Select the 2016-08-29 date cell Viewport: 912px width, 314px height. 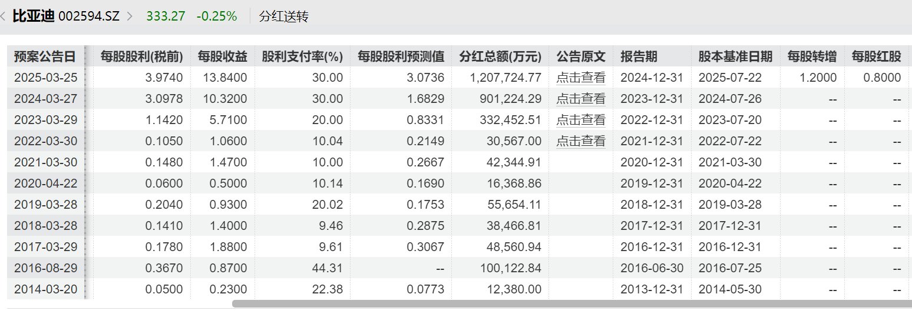[45, 268]
